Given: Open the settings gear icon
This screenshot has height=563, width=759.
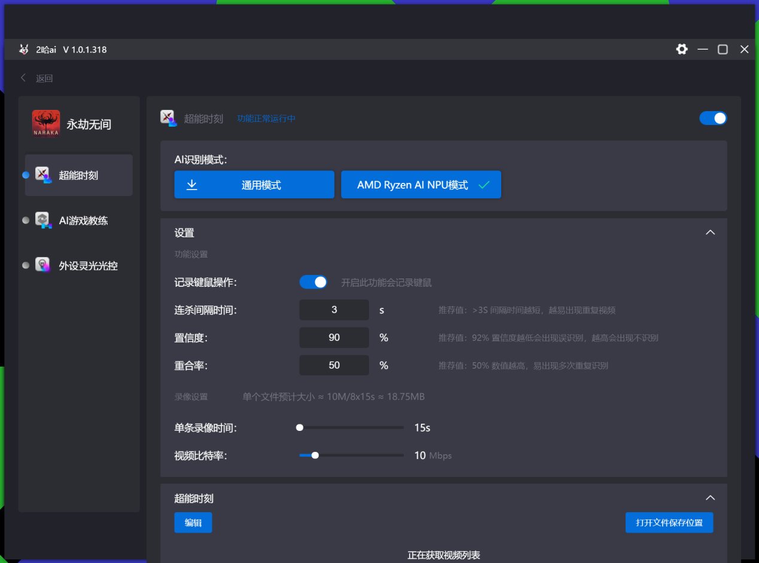Looking at the screenshot, I should coord(682,49).
